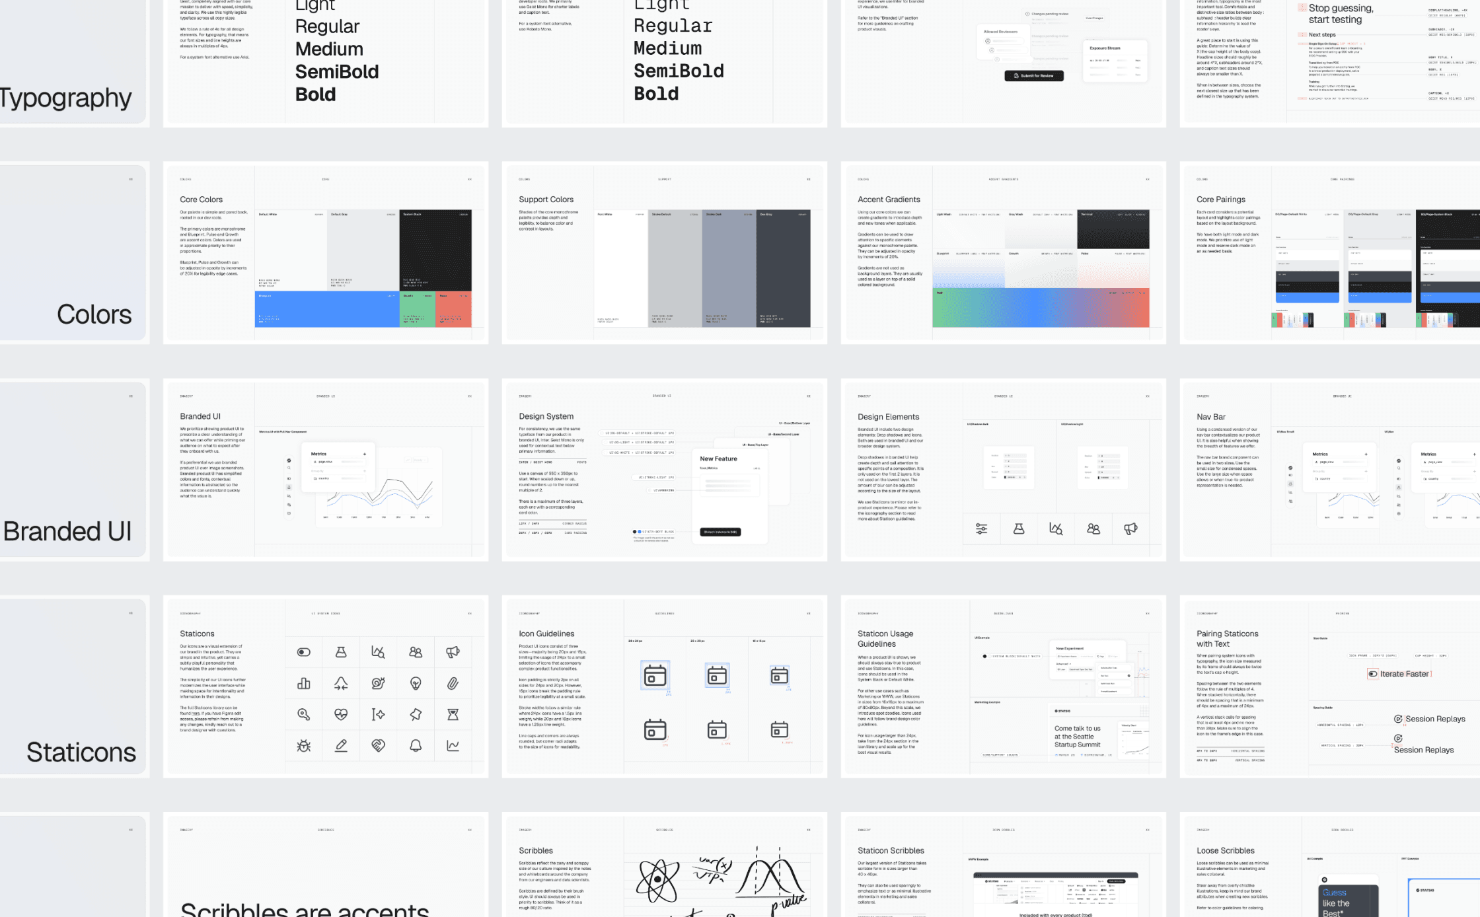
Task: Open the 'here' link in Staticons description
Action: [x=194, y=714]
